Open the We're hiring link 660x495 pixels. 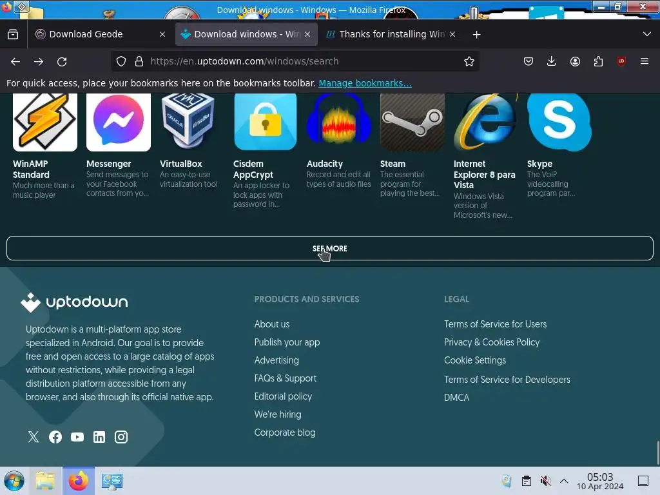(x=278, y=414)
